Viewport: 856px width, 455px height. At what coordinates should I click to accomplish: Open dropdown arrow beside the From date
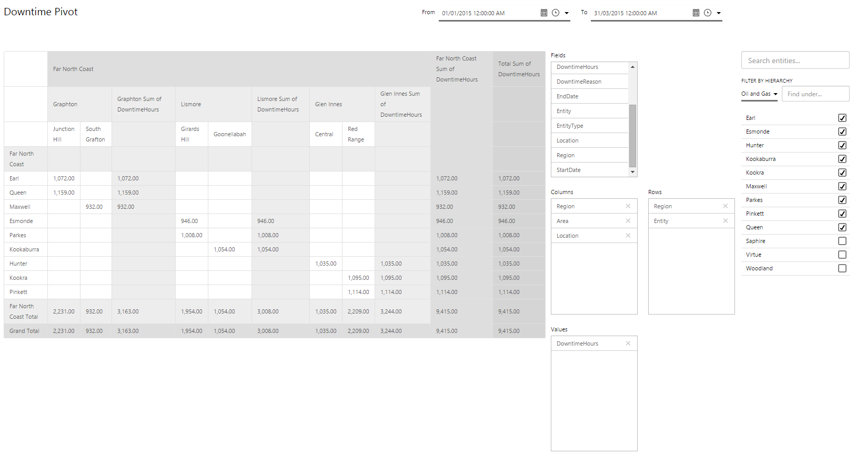(x=567, y=13)
